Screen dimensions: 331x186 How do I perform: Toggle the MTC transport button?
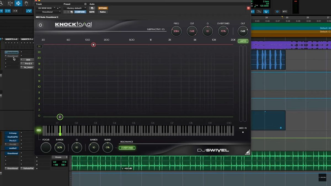tap(285, 12)
